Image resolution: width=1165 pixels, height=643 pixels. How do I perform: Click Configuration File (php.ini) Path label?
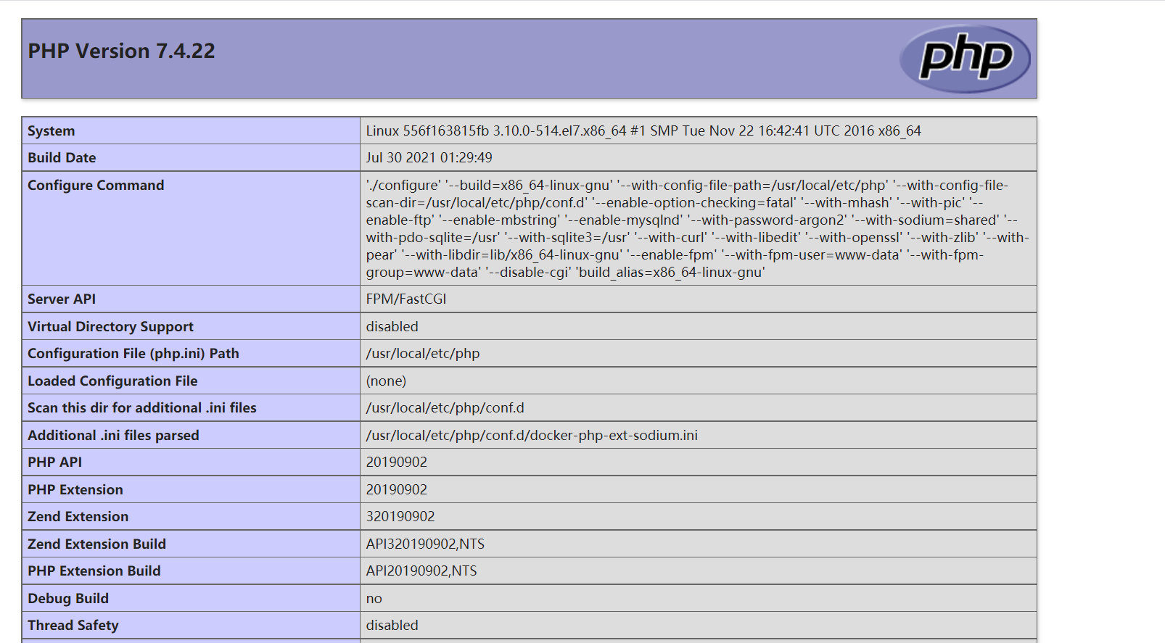133,353
